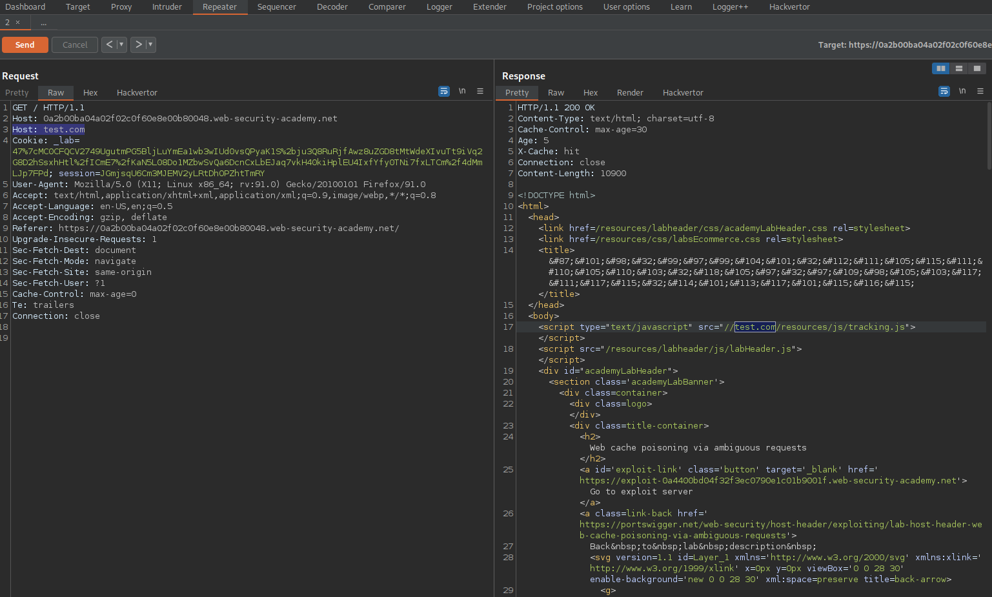This screenshot has height=597, width=992.
Task: Open Response Hackvertor view tab
Action: point(683,93)
